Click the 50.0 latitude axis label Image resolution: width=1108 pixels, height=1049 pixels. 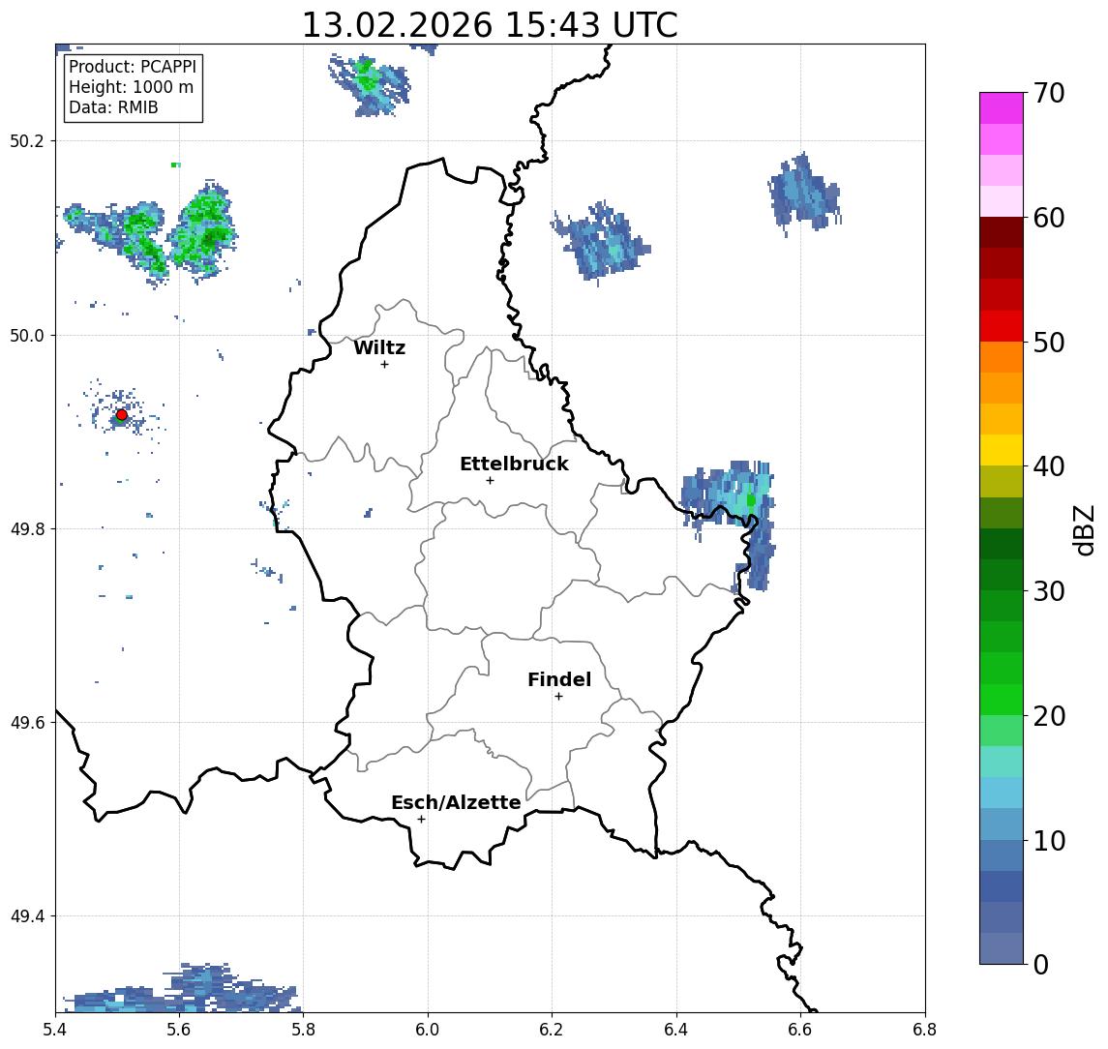point(27,335)
